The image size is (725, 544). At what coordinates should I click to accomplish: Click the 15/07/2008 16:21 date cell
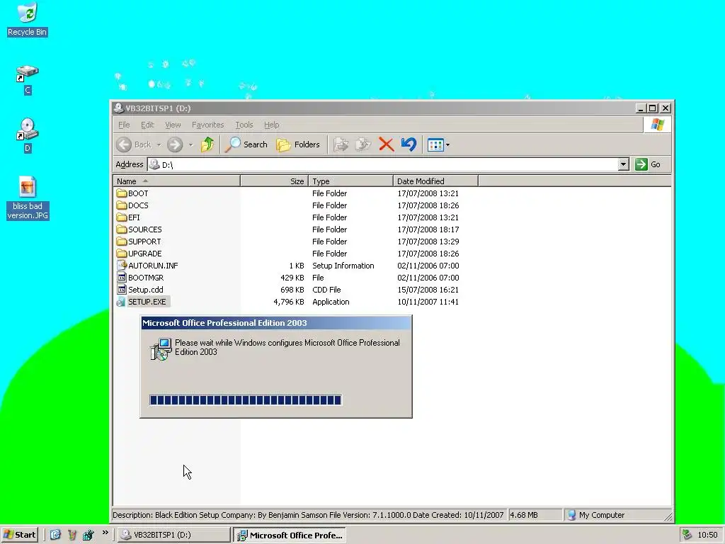[x=428, y=290]
